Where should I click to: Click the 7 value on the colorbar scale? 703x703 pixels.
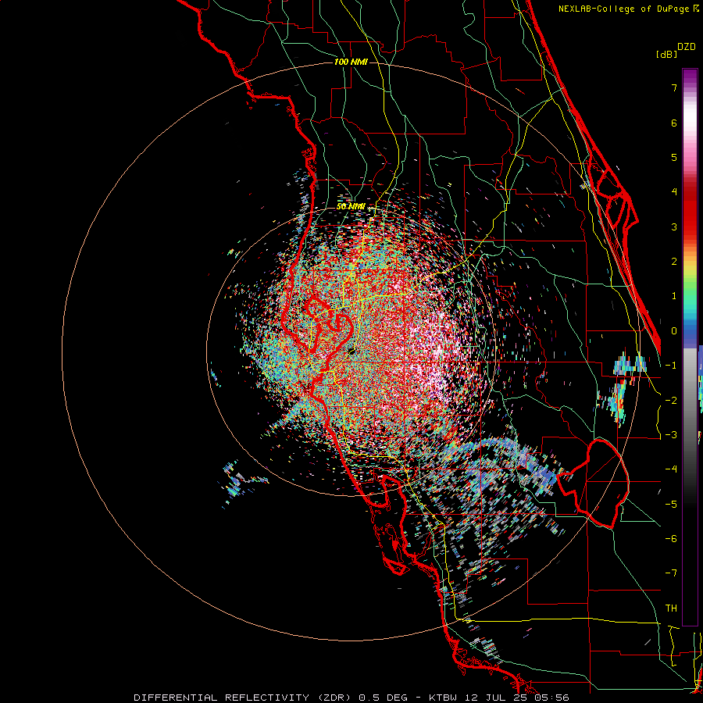click(674, 87)
